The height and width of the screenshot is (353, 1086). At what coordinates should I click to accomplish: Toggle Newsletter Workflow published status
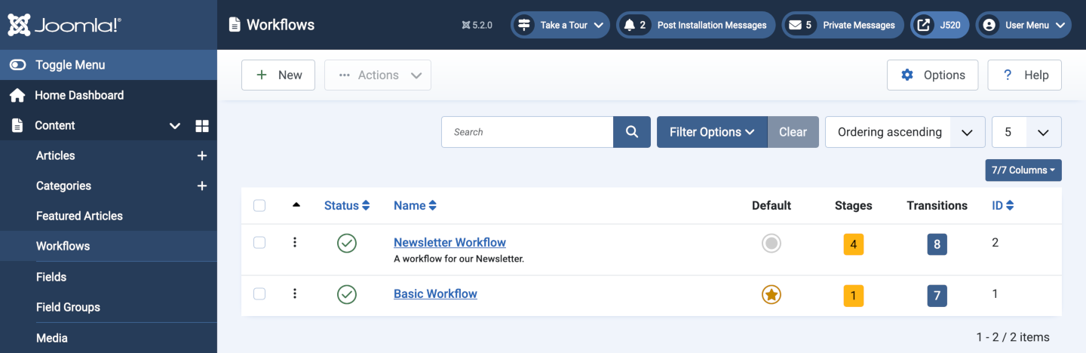(347, 243)
